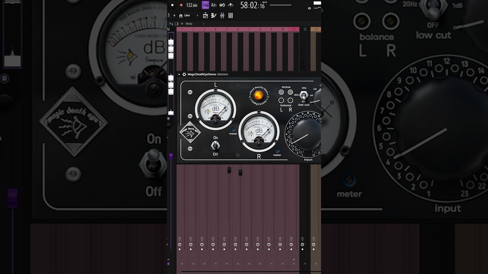Expand the MagicDeathEyeStereo plugin menu arrow
This screenshot has height=274, width=488.
pyautogui.click(x=179, y=75)
